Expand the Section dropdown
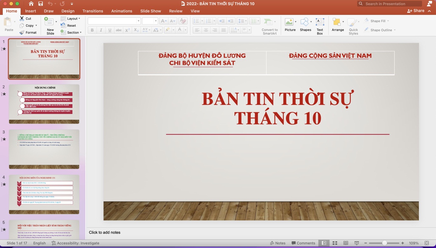Viewport: 436px width, 248px height. pyautogui.click(x=71, y=32)
